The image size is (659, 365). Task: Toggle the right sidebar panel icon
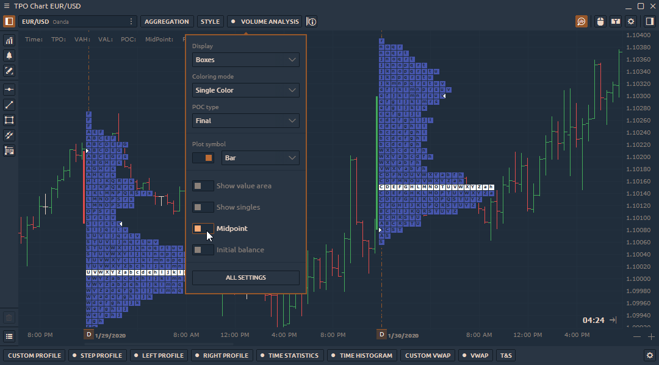[650, 21]
